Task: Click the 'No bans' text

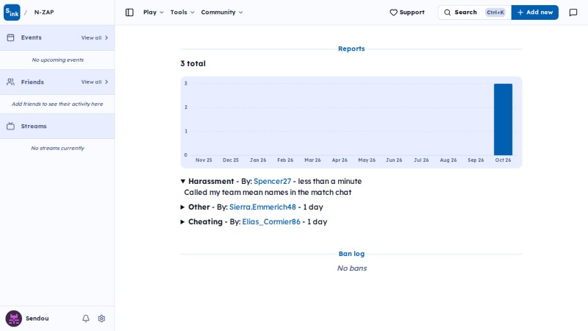Action: (352, 268)
